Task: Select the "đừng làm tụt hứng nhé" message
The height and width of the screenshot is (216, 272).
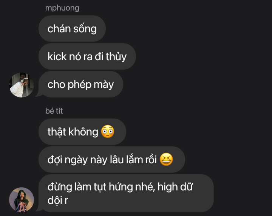Action: coord(126,193)
